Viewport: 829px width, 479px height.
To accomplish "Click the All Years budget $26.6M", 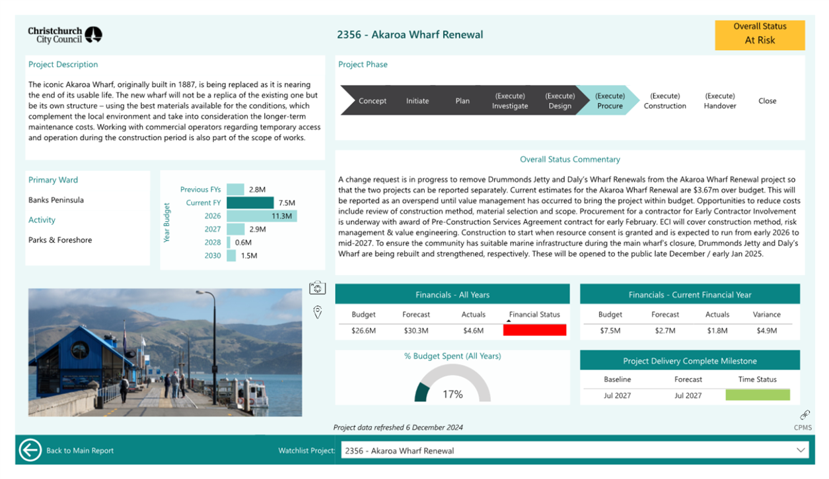I will (363, 331).
